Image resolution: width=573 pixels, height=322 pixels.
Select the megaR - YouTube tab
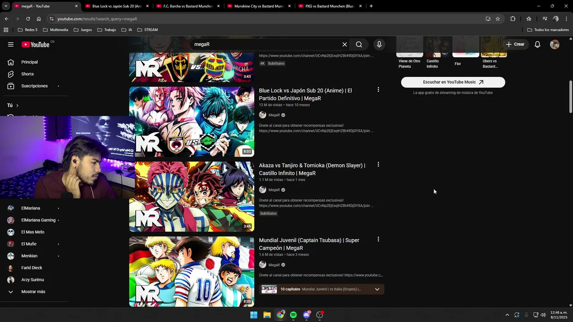(x=45, y=6)
